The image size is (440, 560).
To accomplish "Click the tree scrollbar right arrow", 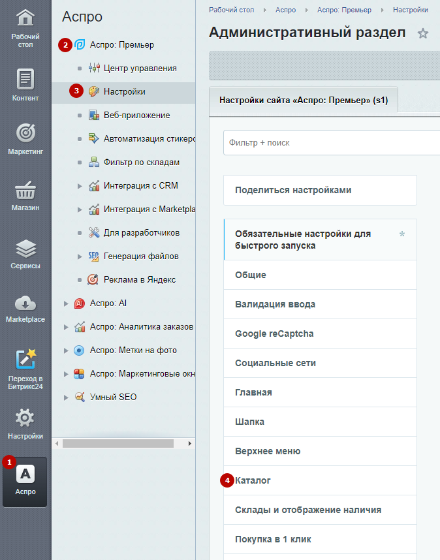I will tap(189, 443).
